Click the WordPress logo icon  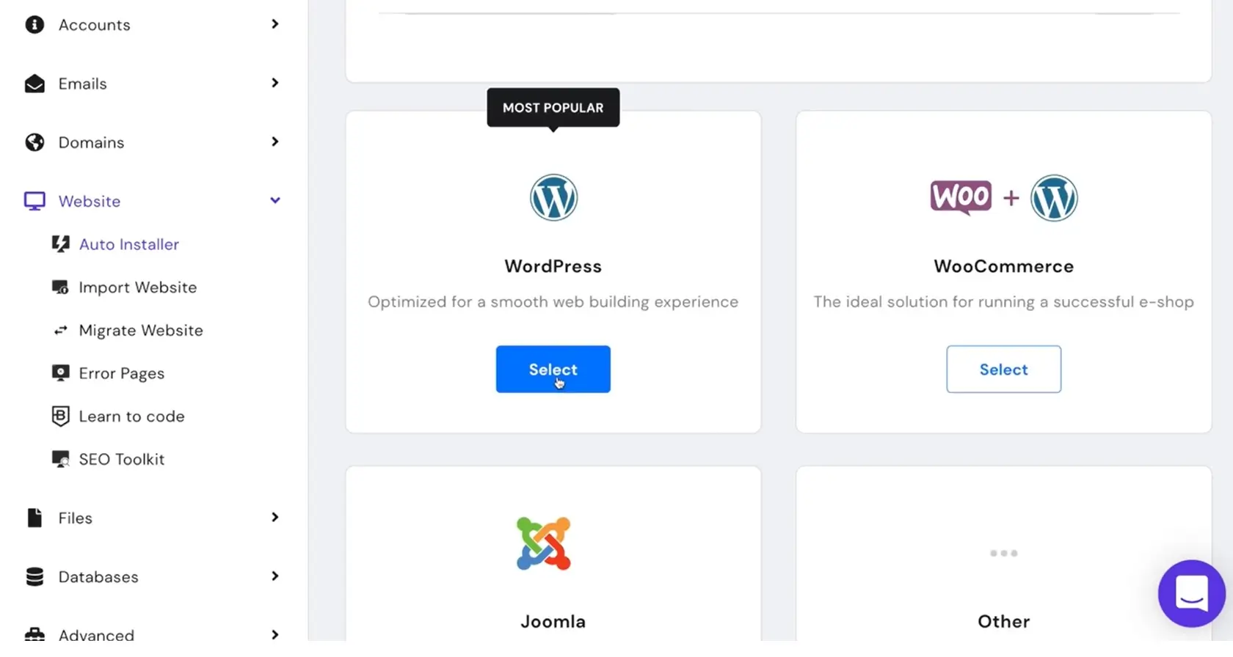tap(553, 197)
